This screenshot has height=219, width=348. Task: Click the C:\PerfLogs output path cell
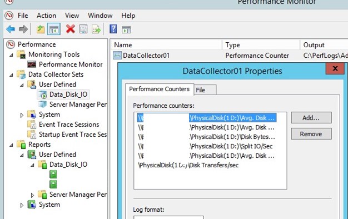coord(325,56)
